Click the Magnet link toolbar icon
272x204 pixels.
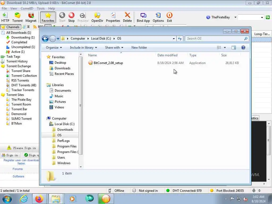[x=31, y=17]
